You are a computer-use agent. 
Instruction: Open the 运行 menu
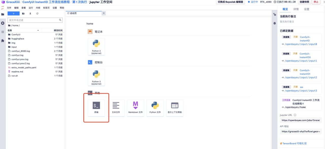[31, 8]
